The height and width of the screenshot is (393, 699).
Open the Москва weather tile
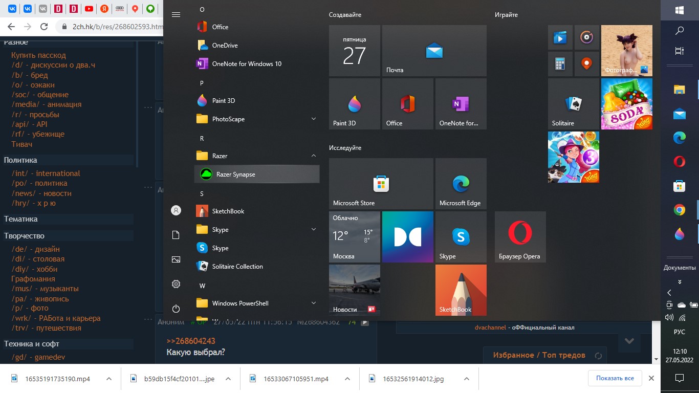(x=355, y=237)
